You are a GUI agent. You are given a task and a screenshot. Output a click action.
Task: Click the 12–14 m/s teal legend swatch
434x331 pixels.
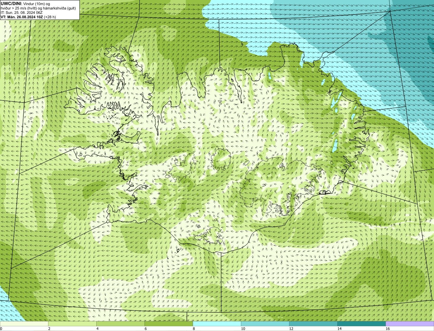pos(313,324)
